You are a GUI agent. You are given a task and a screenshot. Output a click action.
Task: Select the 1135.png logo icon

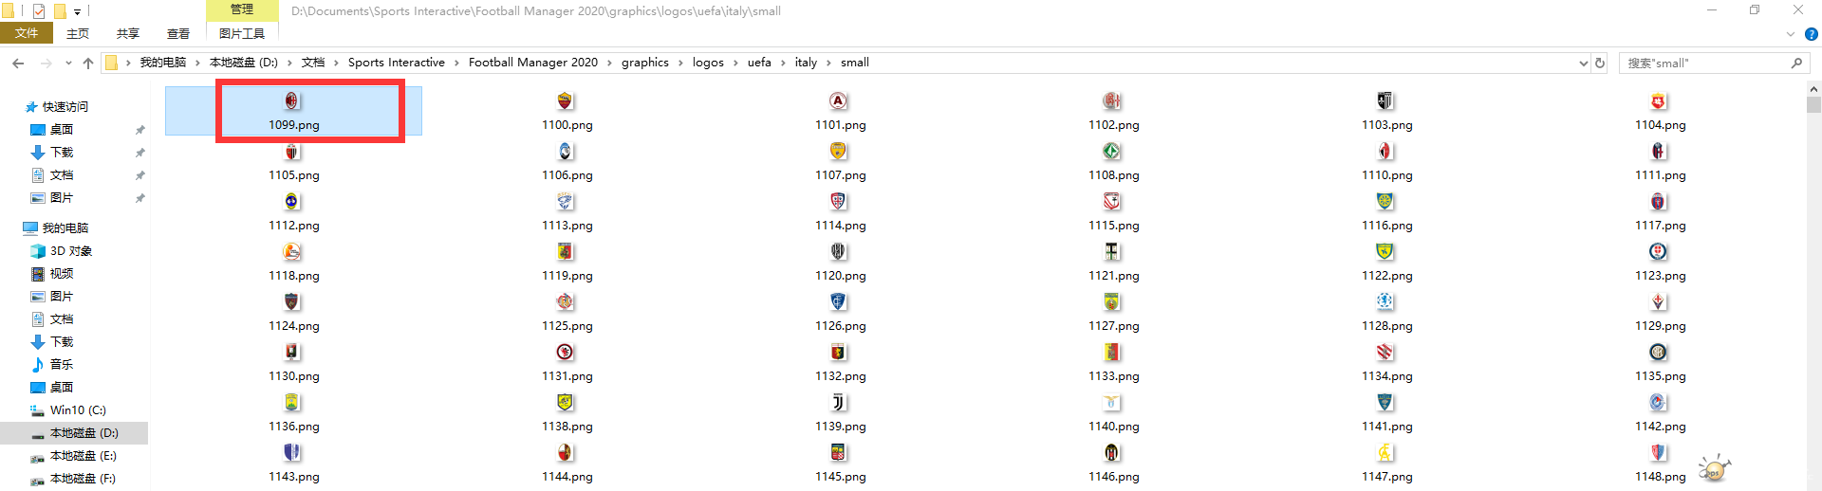click(1659, 352)
